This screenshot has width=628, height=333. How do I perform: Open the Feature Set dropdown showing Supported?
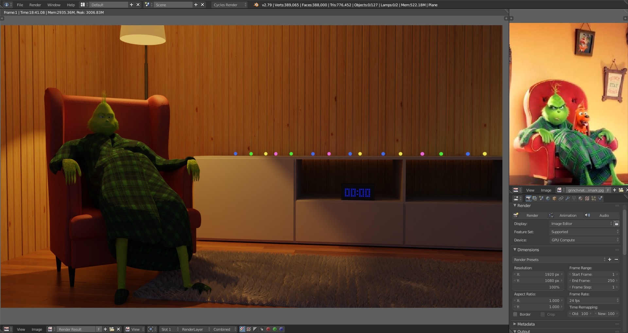584,232
